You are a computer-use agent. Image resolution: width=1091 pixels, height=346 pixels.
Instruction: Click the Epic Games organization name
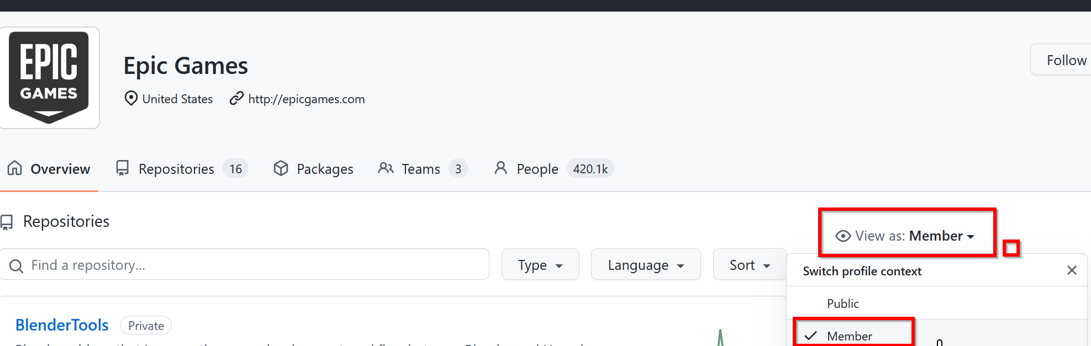(186, 66)
